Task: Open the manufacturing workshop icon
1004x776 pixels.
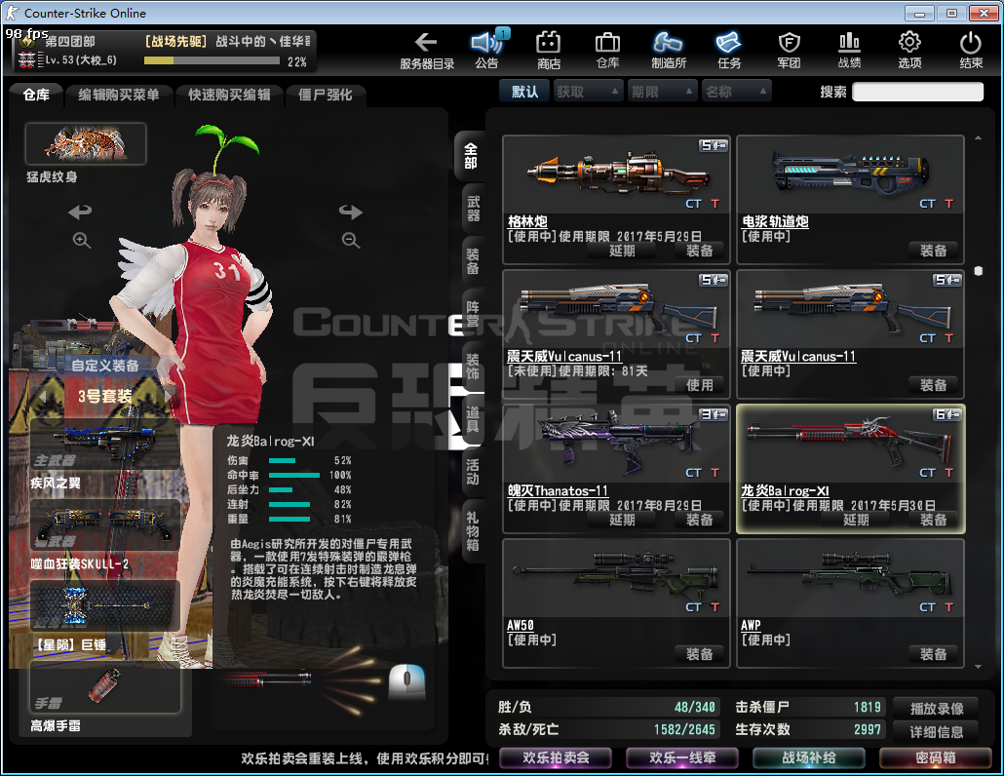Action: [668, 43]
